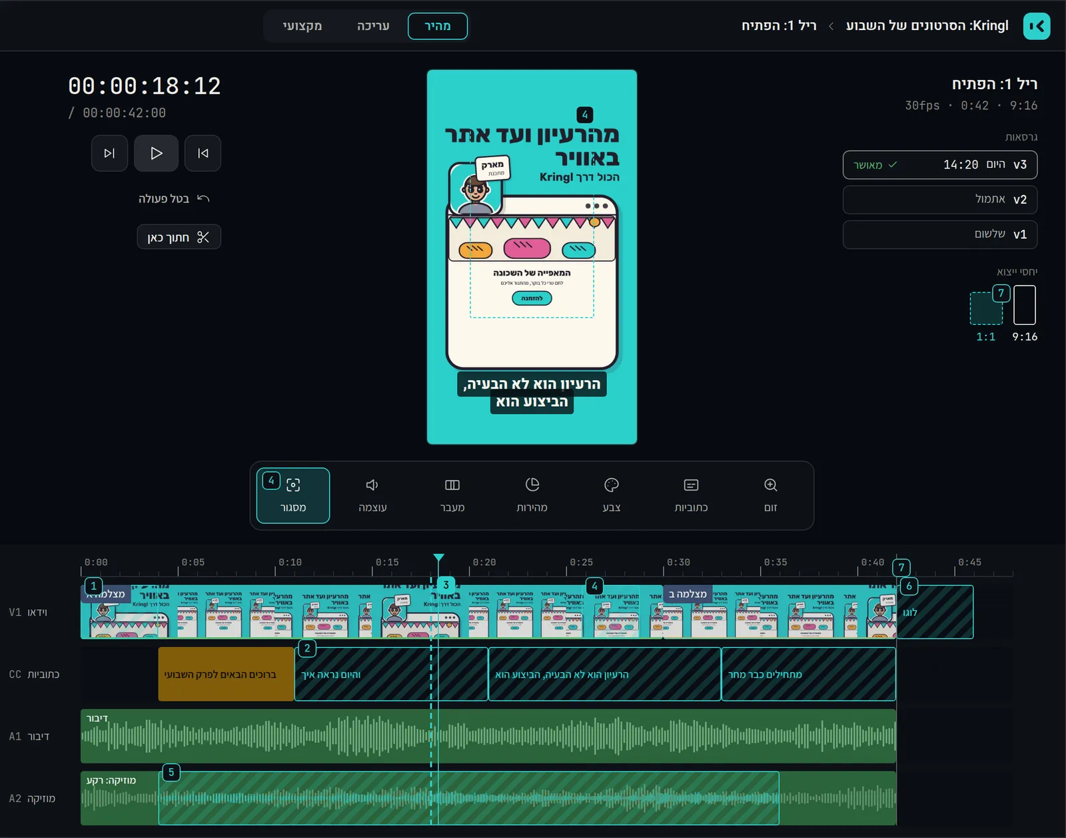The image size is (1066, 838).
Task: Choose the 9:16 aspect ratio
Action: [1025, 314]
